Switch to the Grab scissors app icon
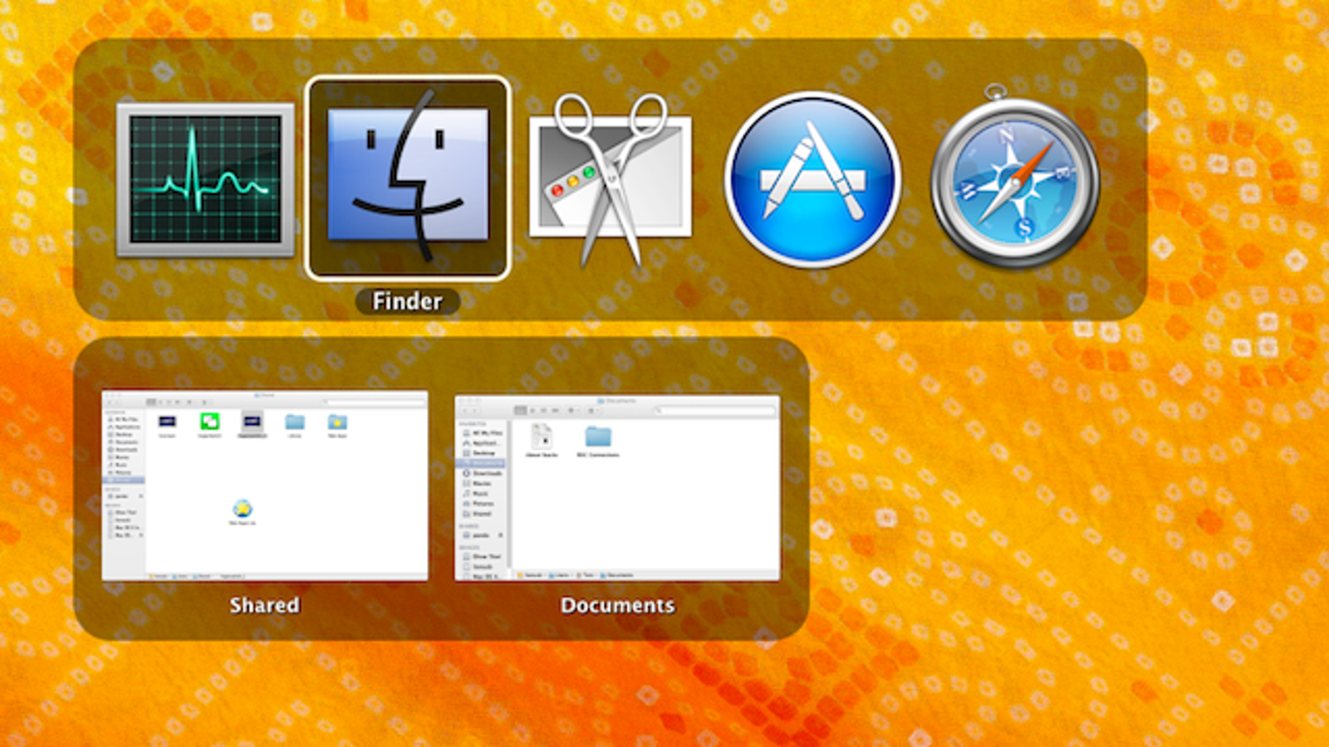The width and height of the screenshot is (1329, 747). (611, 179)
